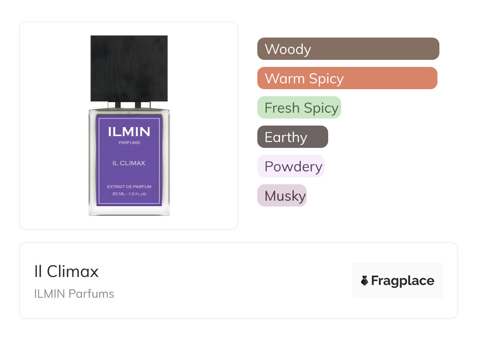This screenshot has width=477, height=338.
Task: Click the EXTRAIT DE PARFUM label text
Action: pos(129,187)
